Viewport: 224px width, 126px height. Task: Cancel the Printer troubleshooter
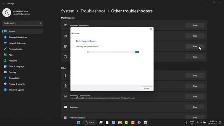147,88
